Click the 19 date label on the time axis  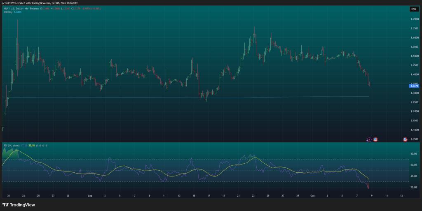click(x=224, y=196)
